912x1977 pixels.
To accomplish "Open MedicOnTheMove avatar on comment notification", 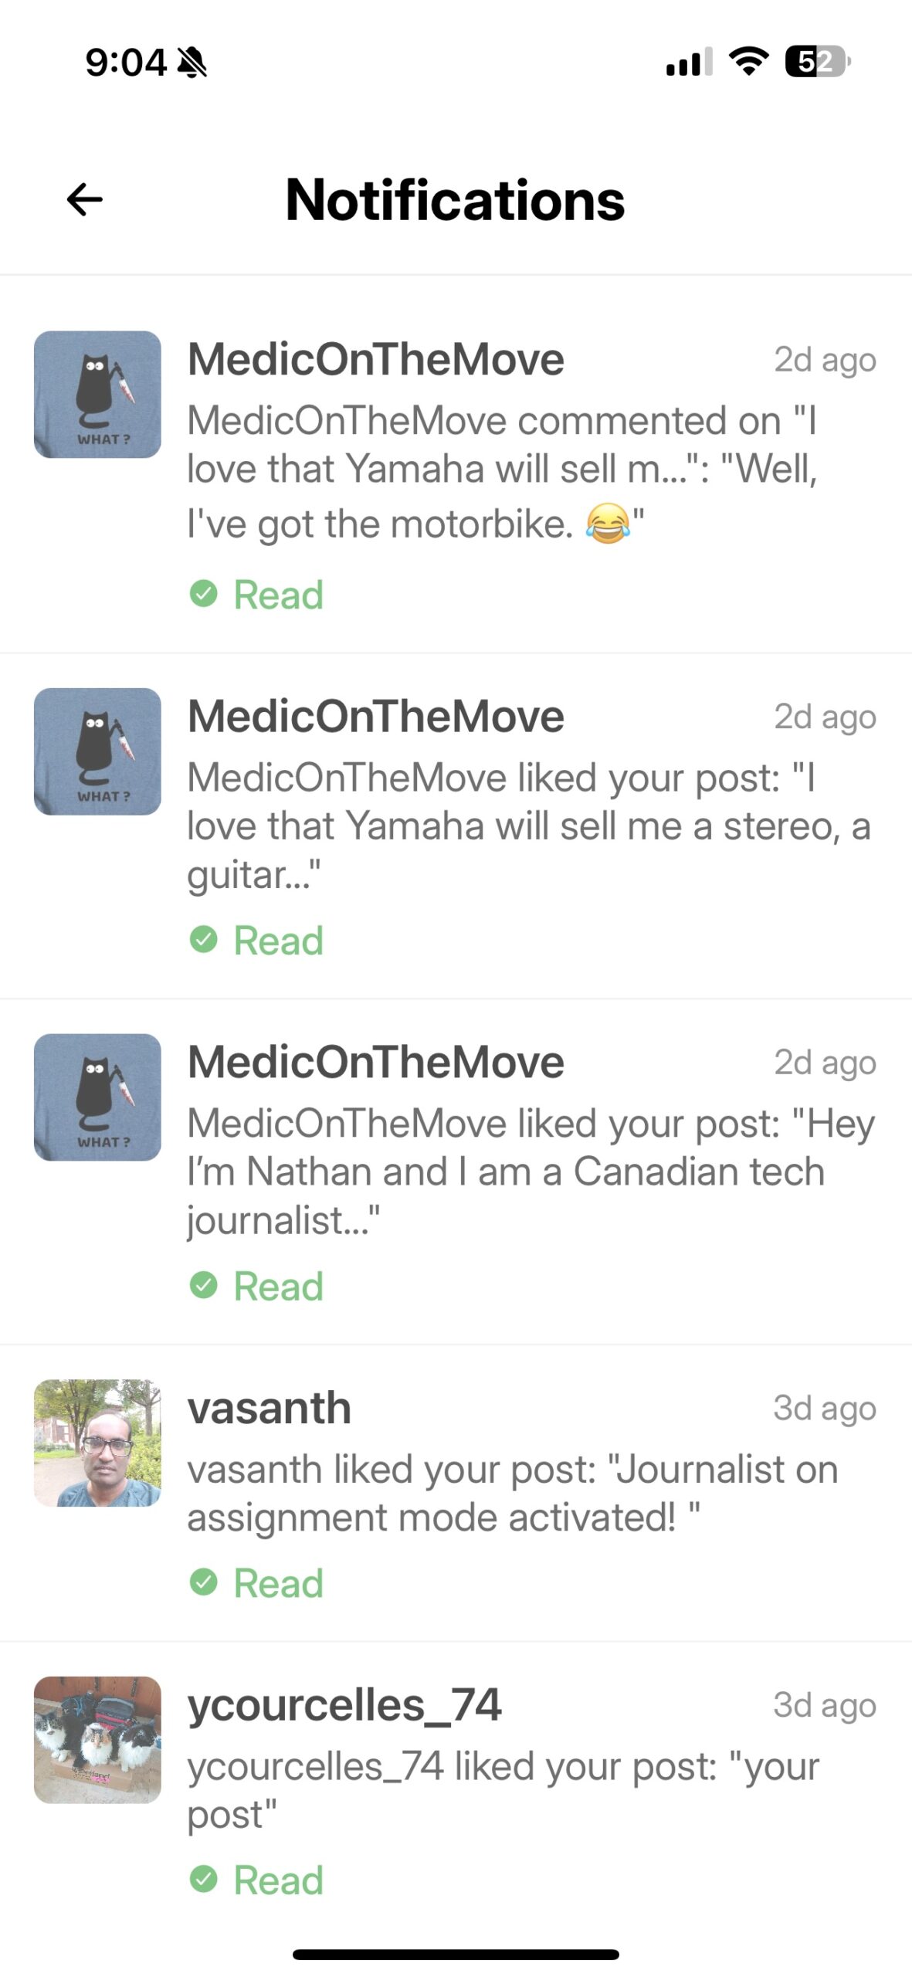I will (x=97, y=395).
